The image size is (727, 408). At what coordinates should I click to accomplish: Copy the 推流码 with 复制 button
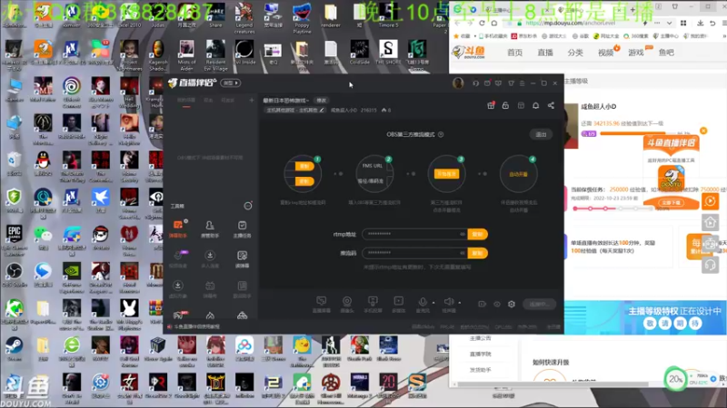(478, 253)
